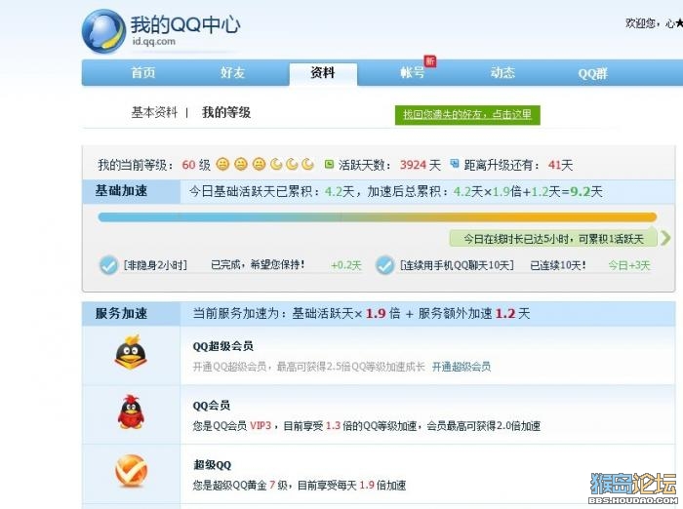Click the 超级QQ title
Screen dimensions: 683x509
coord(212,464)
